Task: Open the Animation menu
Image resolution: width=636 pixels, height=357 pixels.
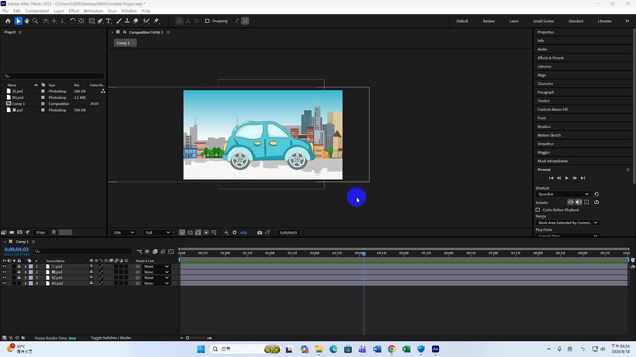Action: pyautogui.click(x=93, y=11)
